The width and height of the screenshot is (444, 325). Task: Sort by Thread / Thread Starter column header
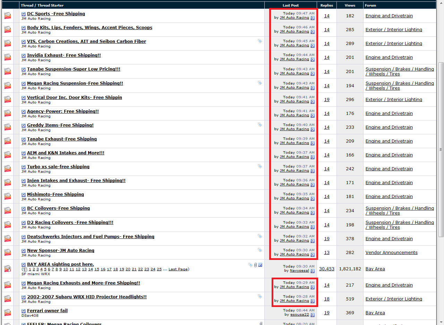(42, 5)
